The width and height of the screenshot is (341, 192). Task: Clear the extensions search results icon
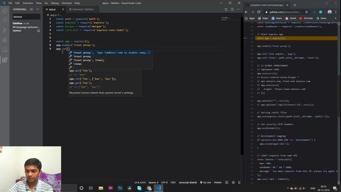tap(31, 10)
